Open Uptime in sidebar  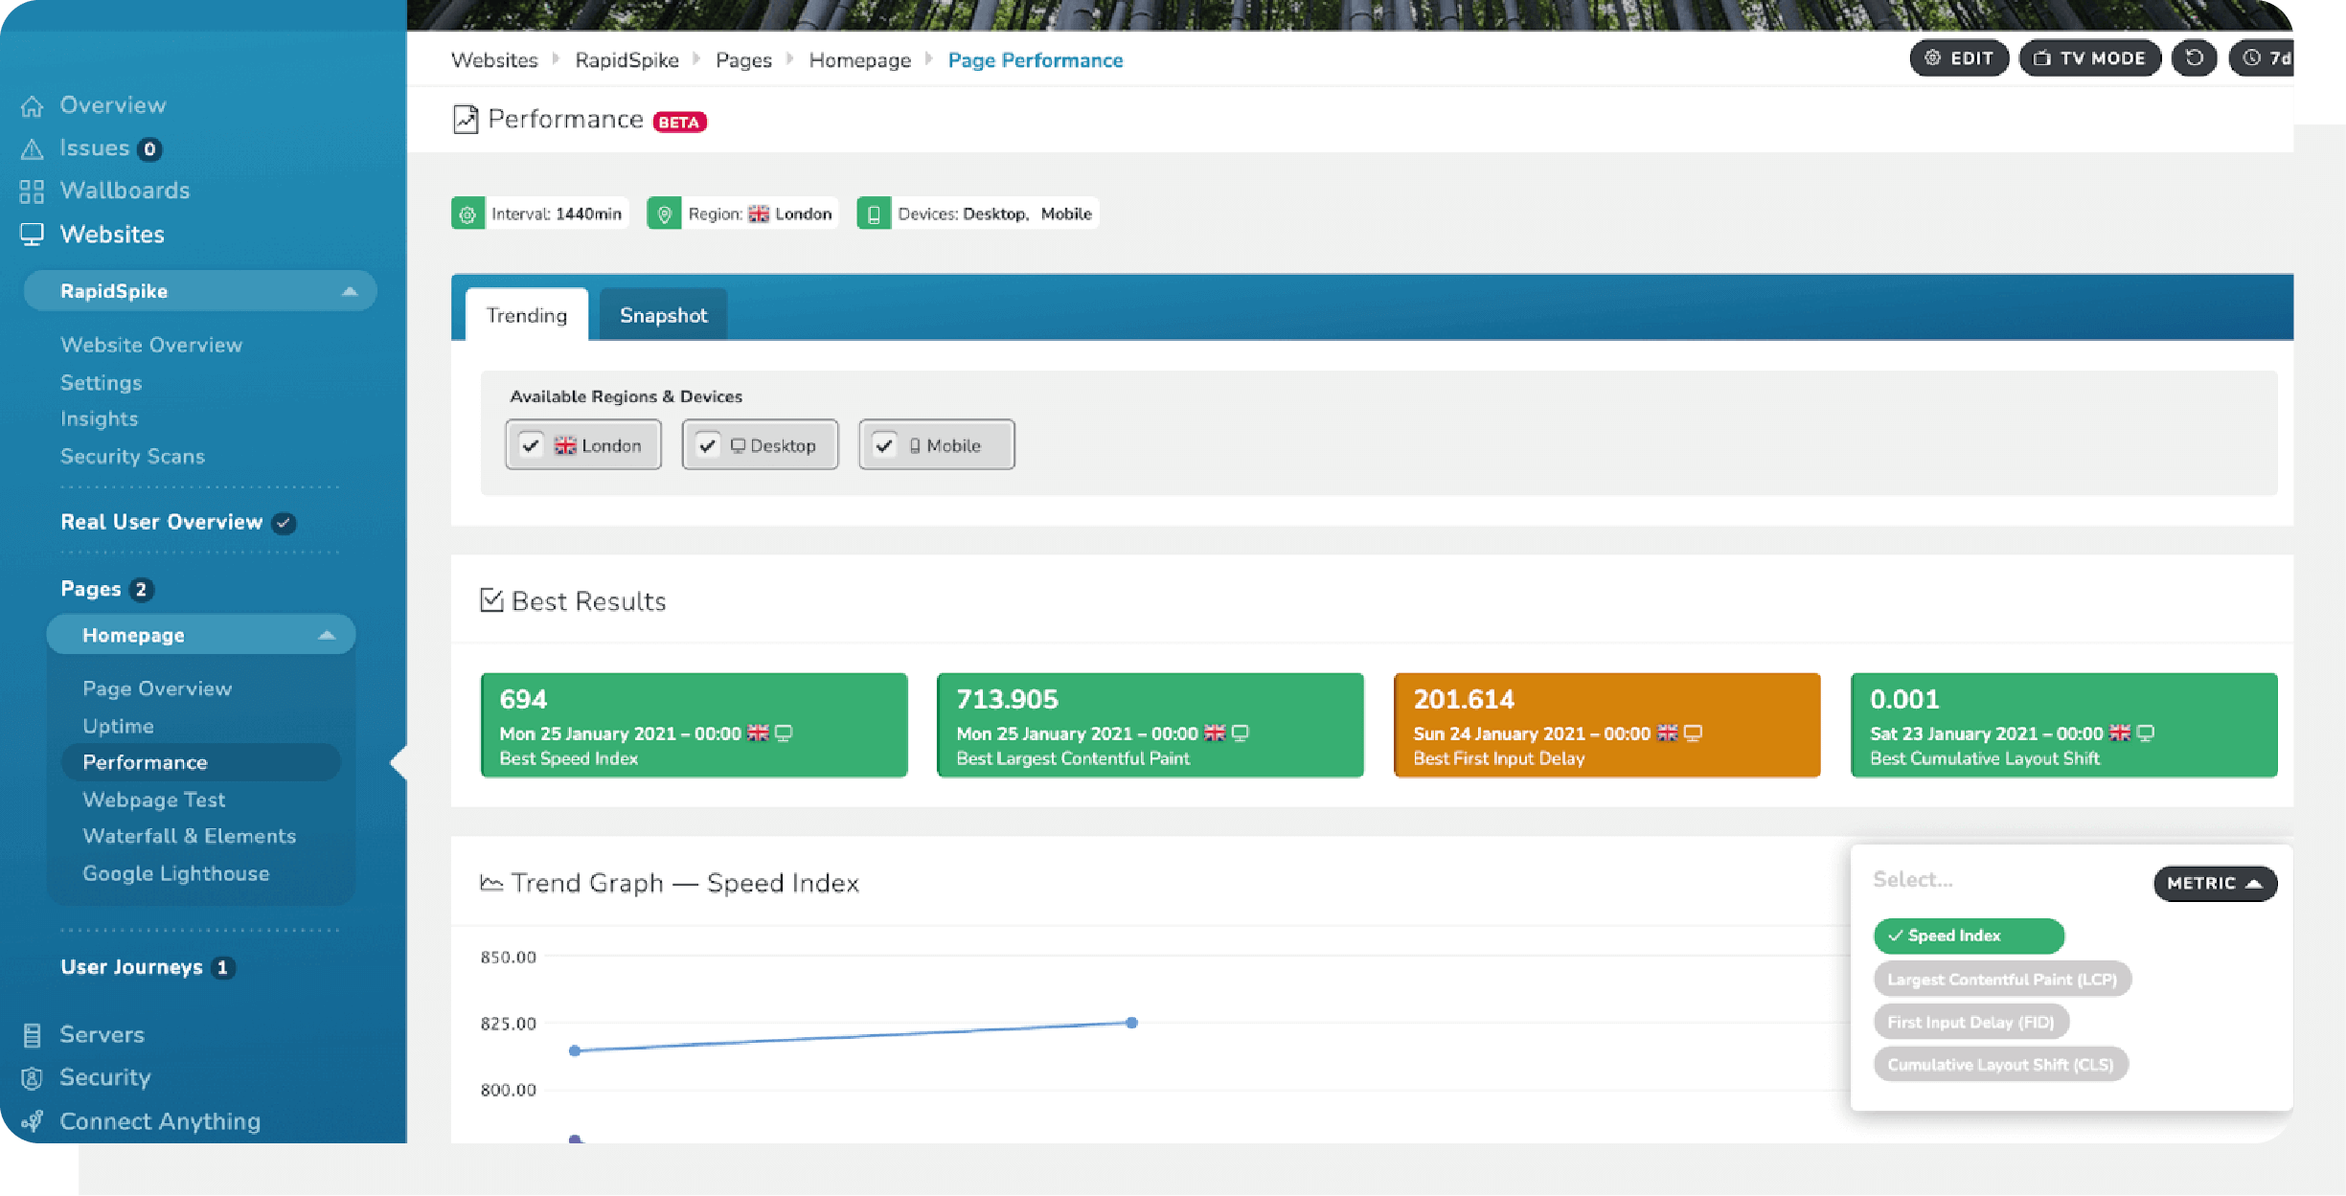(x=118, y=726)
